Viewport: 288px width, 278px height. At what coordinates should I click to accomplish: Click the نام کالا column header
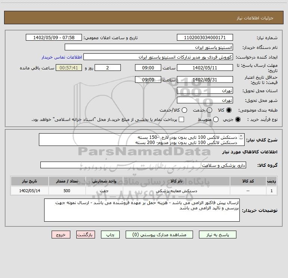[176, 181]
